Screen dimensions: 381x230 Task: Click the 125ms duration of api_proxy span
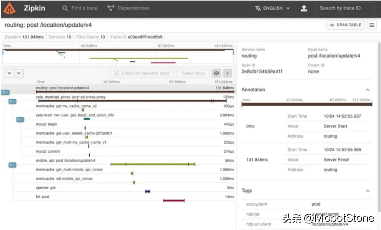[228, 97]
